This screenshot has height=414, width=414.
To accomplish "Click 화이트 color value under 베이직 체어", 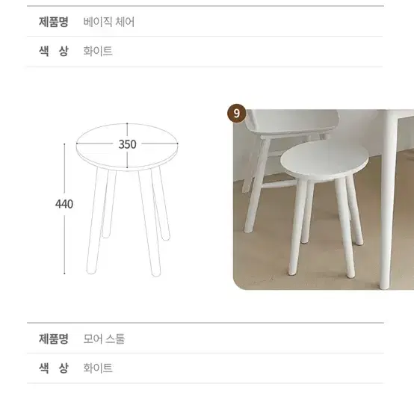I will [98, 51].
